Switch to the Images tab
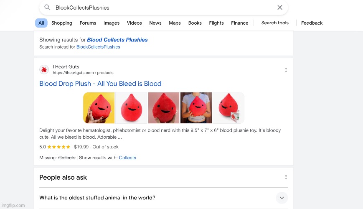 [x=112, y=23]
